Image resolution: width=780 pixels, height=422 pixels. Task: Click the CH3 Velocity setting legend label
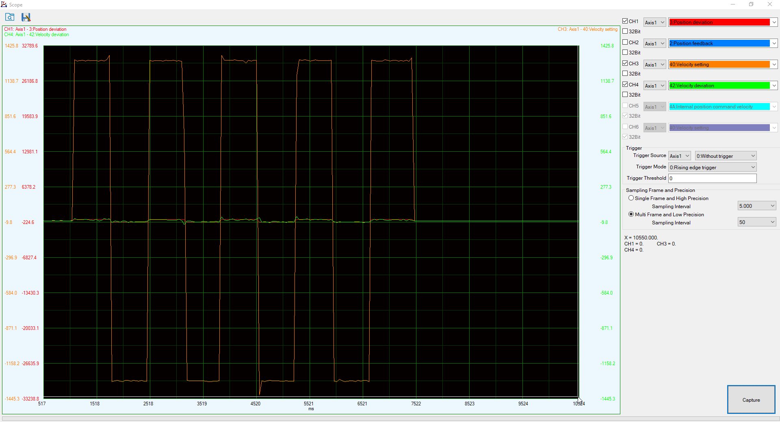[x=587, y=29]
